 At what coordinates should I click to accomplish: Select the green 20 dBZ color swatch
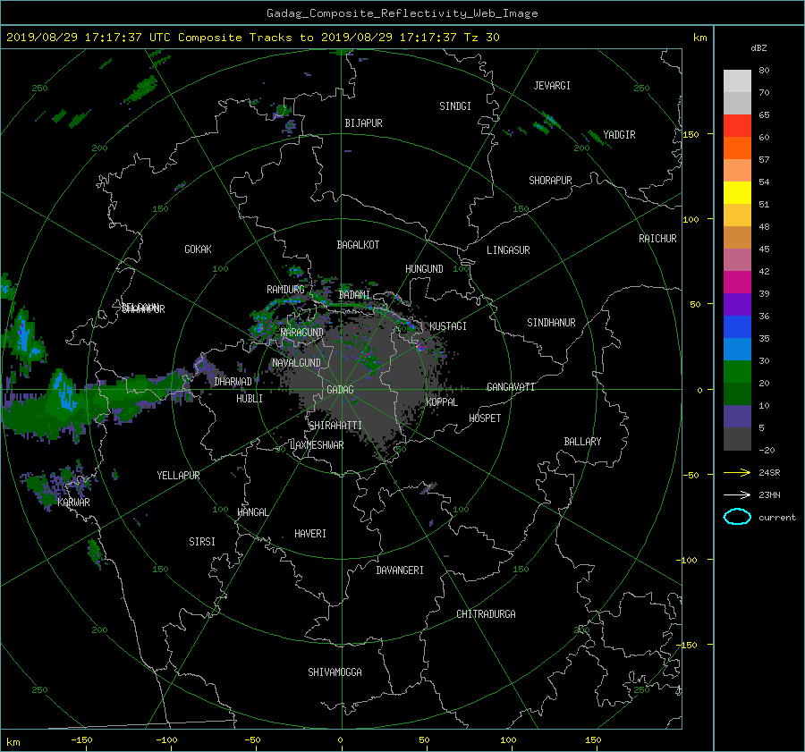pyautogui.click(x=737, y=372)
